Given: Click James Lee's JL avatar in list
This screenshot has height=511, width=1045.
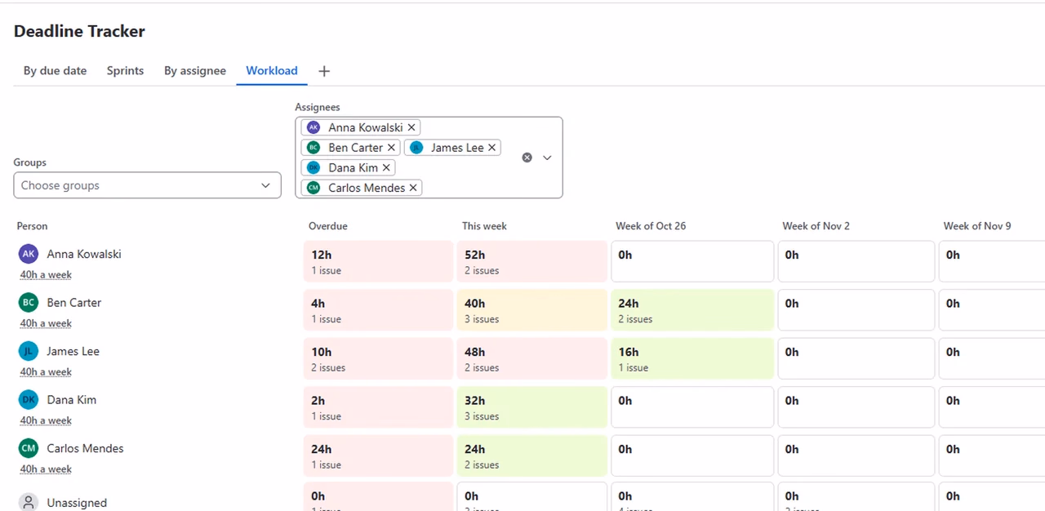Looking at the screenshot, I should coord(29,351).
